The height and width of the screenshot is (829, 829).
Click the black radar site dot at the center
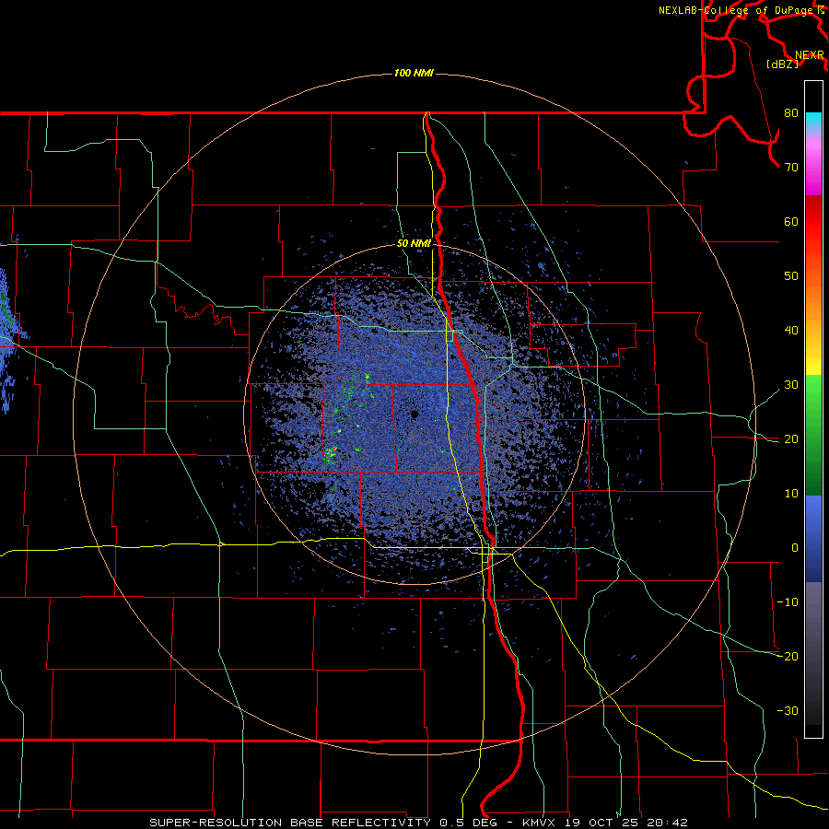click(414, 414)
